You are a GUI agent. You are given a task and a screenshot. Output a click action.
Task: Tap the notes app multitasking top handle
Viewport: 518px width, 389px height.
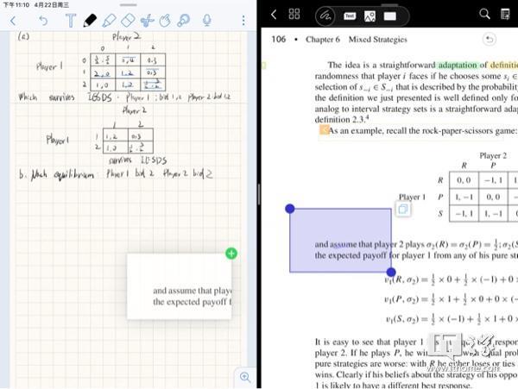tap(129, 5)
